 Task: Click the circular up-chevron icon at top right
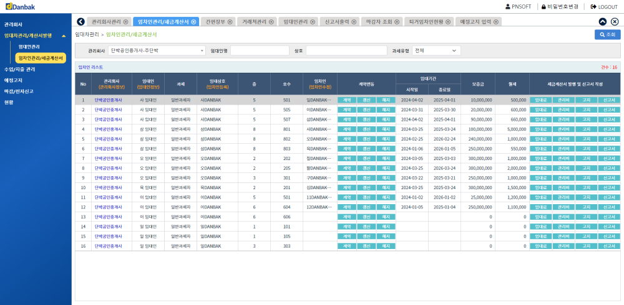[602, 22]
